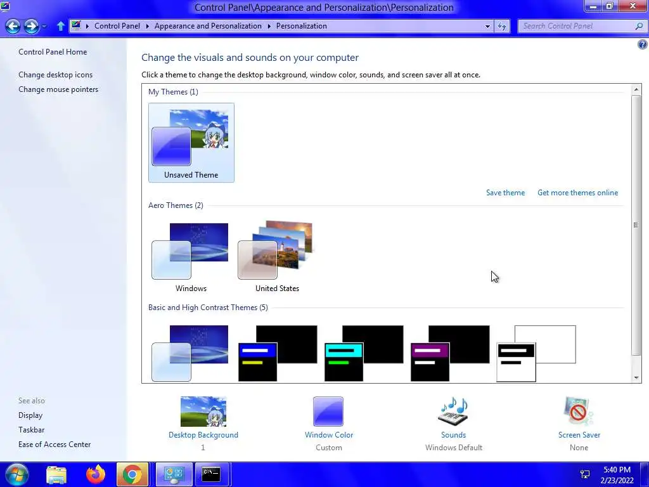Open Screen Saver settings icon
This screenshot has height=487, width=649.
click(x=578, y=411)
